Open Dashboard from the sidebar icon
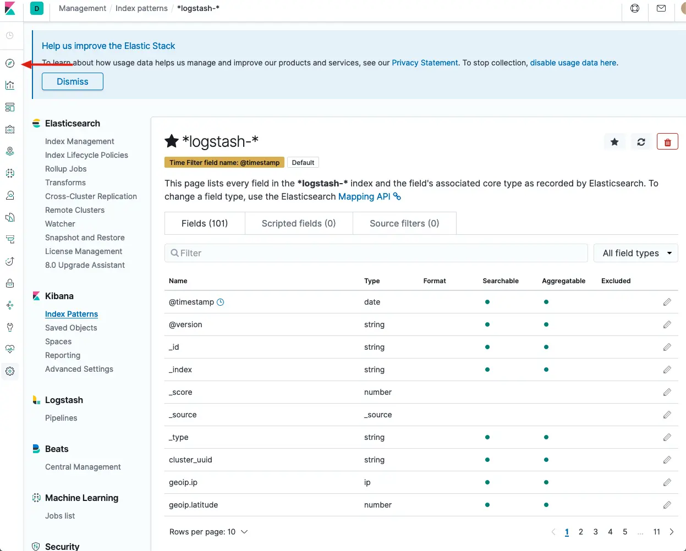 10,107
